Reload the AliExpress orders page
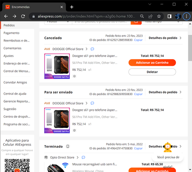The height and width of the screenshot is (172, 192). point(23,16)
